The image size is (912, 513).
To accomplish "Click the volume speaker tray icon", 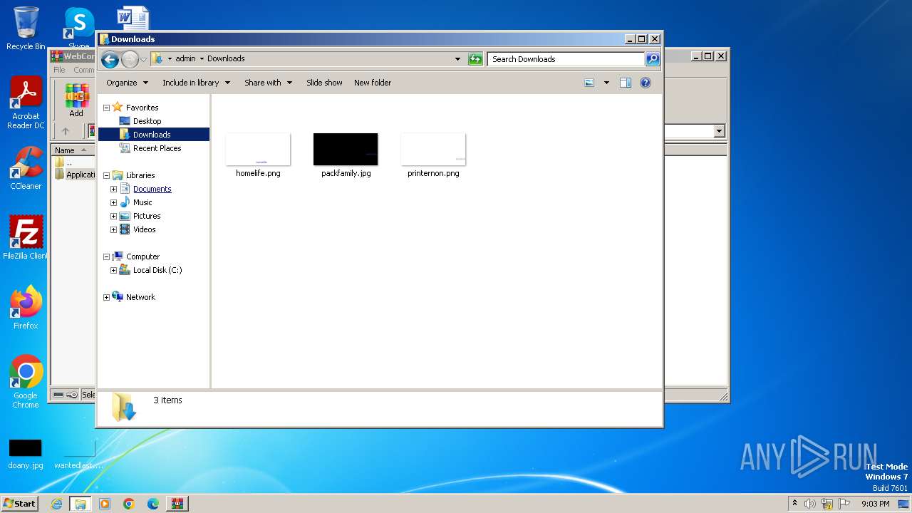I will click(x=810, y=504).
